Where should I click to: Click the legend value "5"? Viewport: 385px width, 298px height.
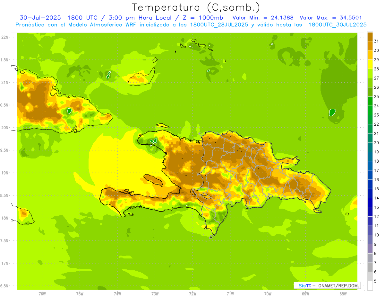(x=375, y=281)
